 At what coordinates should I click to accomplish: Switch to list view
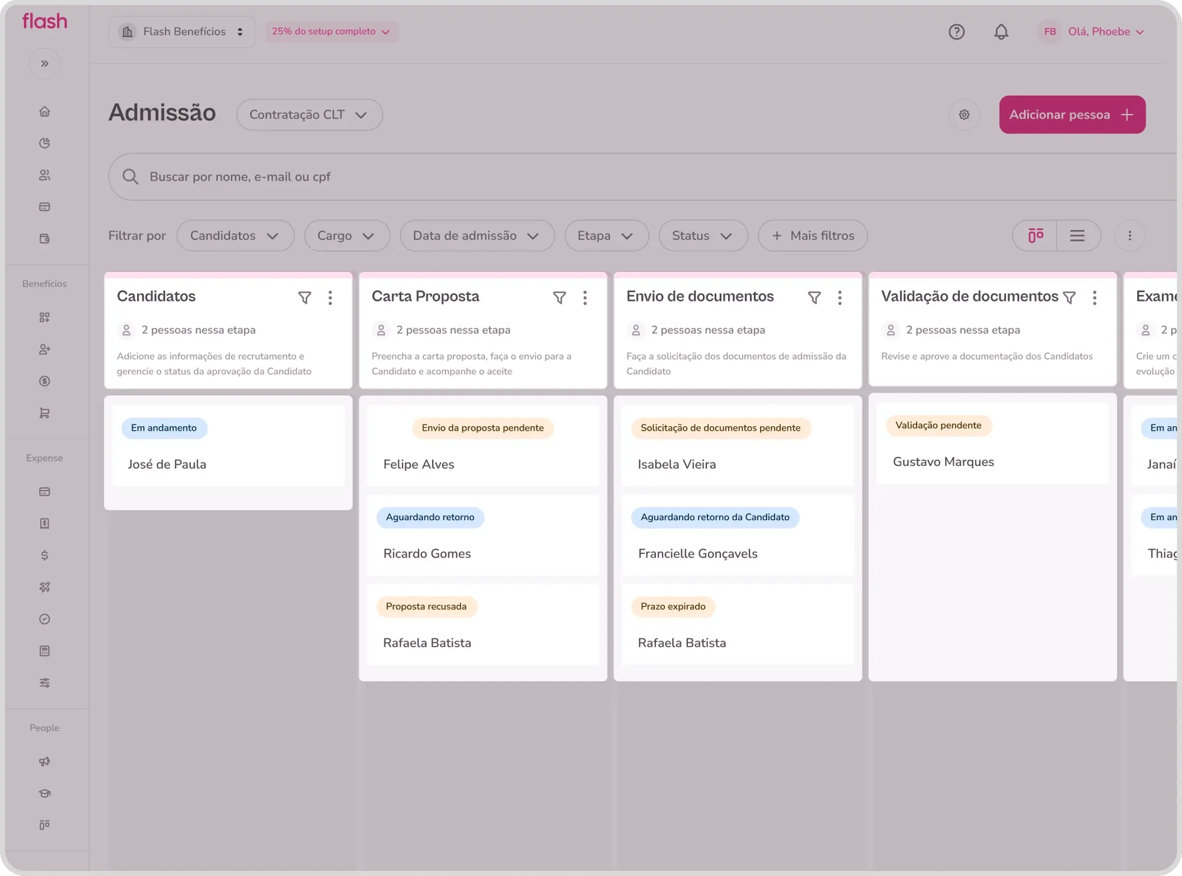click(x=1078, y=236)
